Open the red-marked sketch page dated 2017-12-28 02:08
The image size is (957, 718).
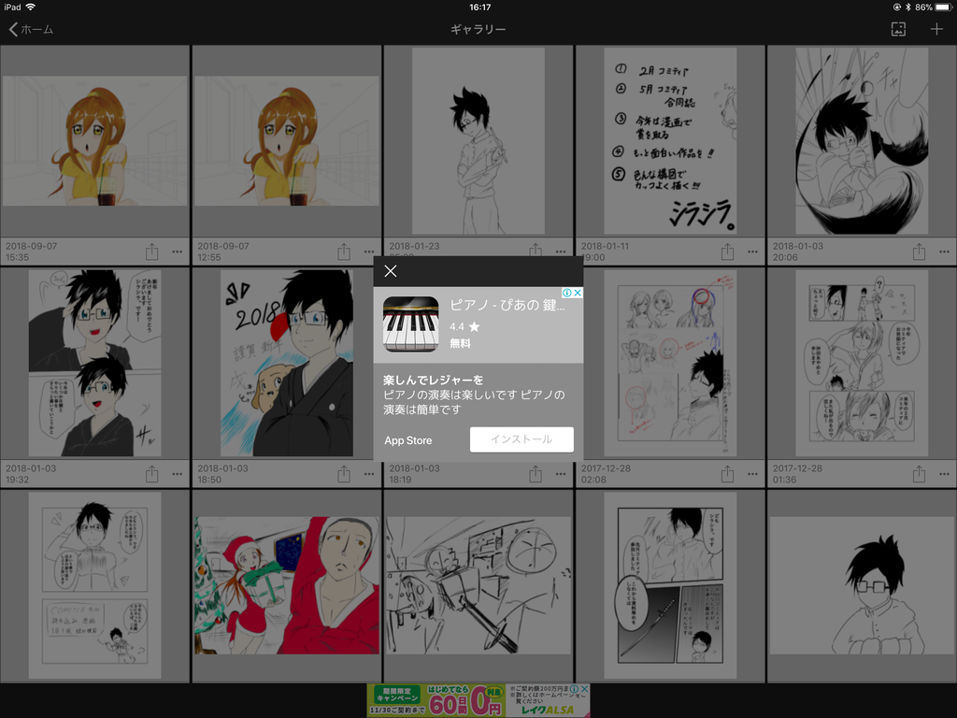pos(670,364)
